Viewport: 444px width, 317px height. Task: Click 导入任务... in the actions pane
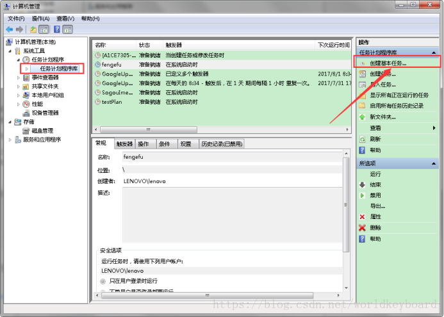click(382, 85)
